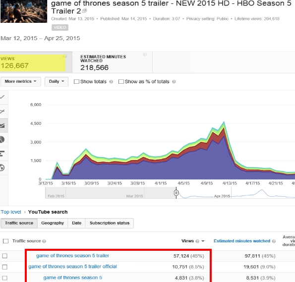This screenshot has width=295, height=282.
Task: Click the 97,811 (45%) minutes cell
Action: pos(260,256)
